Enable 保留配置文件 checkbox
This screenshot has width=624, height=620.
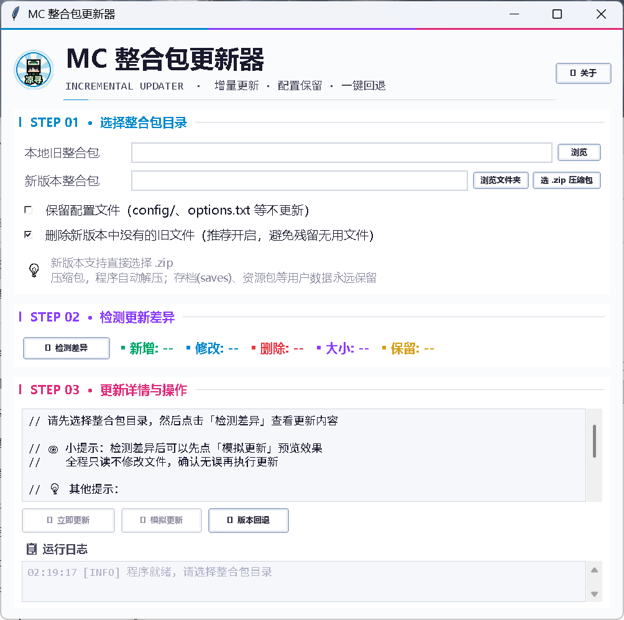click(28, 210)
